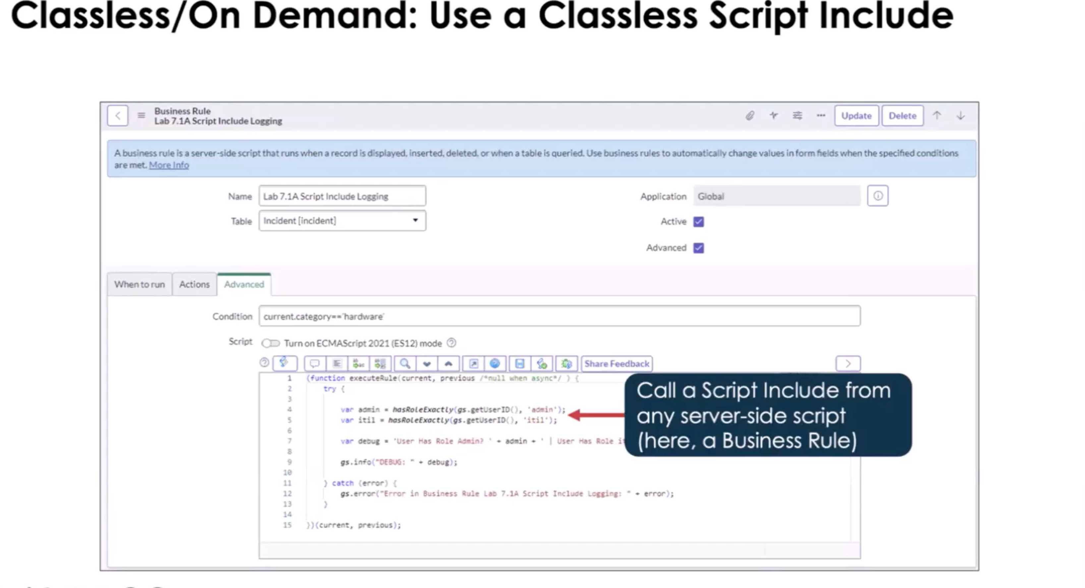Click the Update button
Image resolution: width=1085 pixels, height=588 pixels.
tap(856, 116)
